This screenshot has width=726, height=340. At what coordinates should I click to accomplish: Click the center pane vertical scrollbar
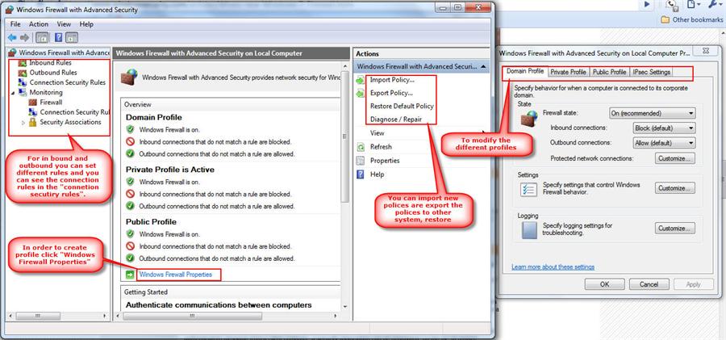click(x=345, y=136)
